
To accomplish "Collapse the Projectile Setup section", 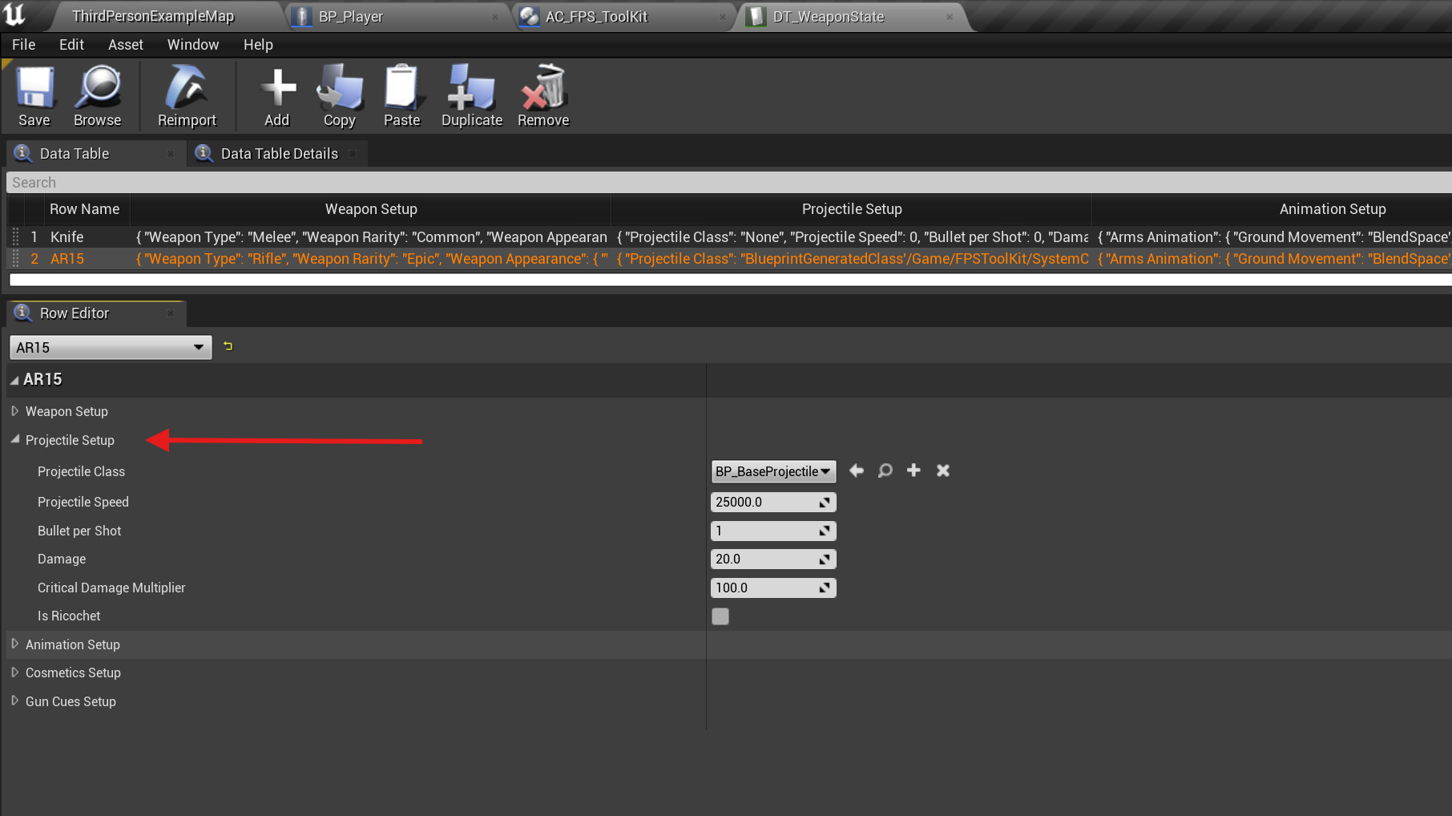I will [15, 440].
